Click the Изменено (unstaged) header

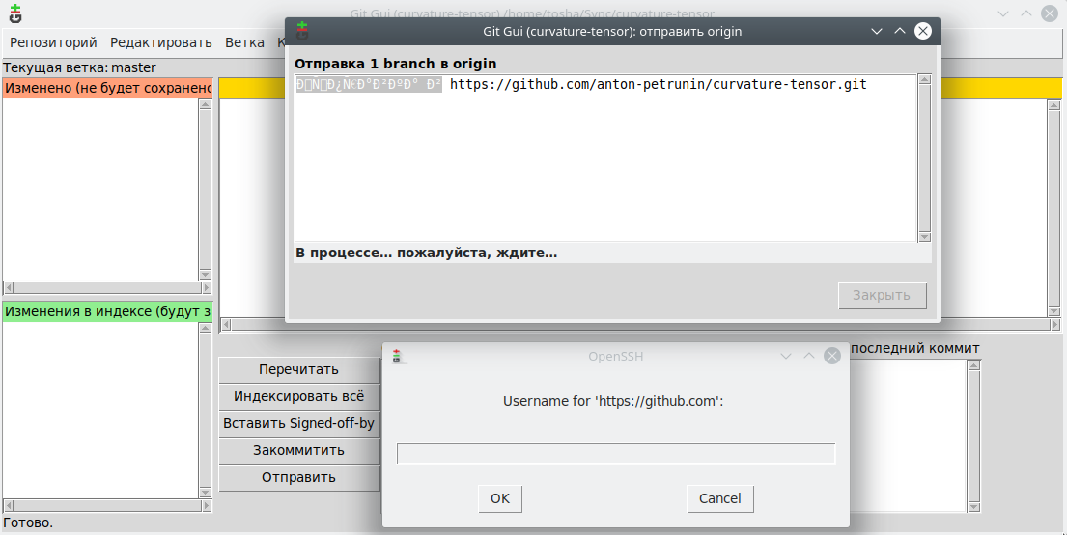(107, 89)
